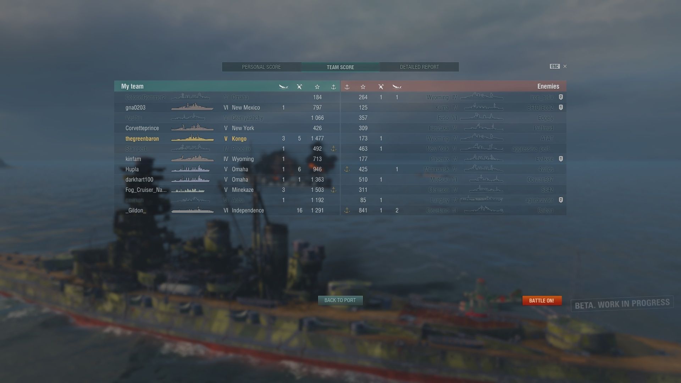The image size is (681, 383).
Task: Click the planes shot down icon in My team header
Action: coord(299,87)
